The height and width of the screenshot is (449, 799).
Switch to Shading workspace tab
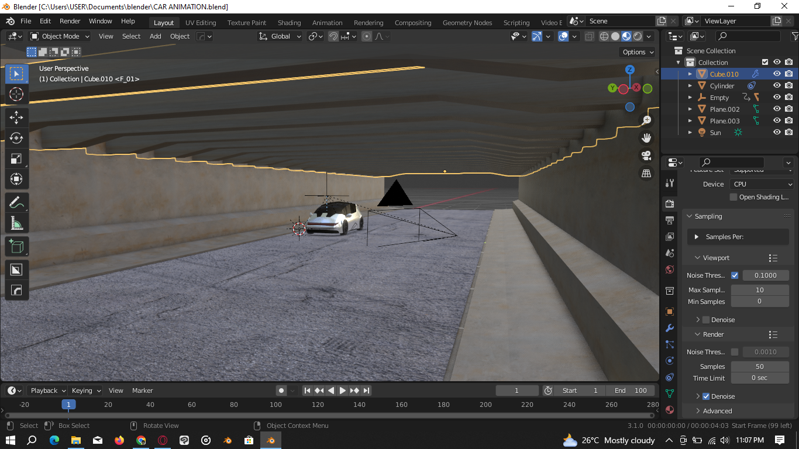[x=289, y=23]
